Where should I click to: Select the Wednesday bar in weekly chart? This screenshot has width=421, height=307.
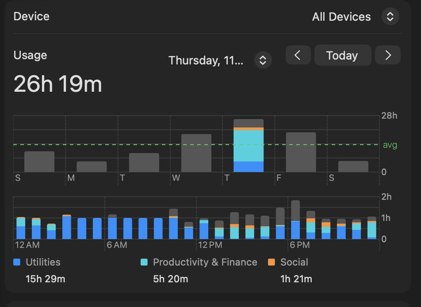(x=196, y=153)
